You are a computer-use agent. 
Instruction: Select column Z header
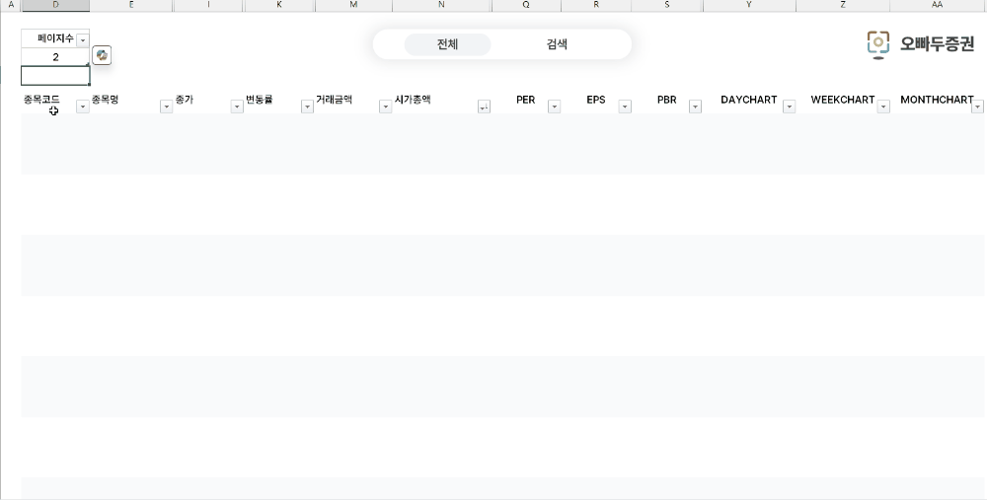[x=843, y=5]
